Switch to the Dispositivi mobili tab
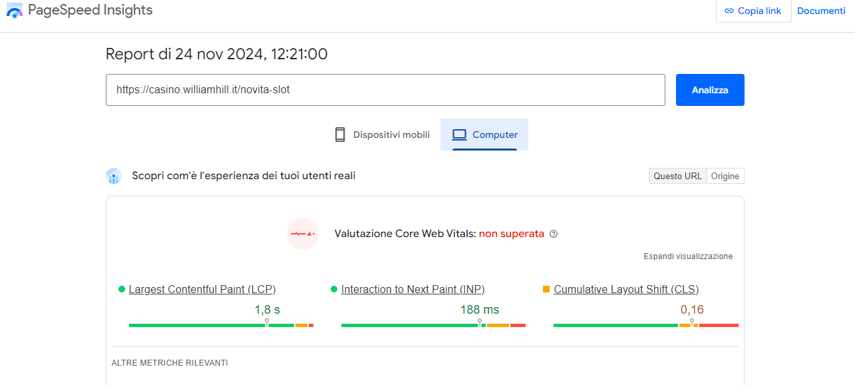This screenshot has width=855, height=385. pyautogui.click(x=381, y=135)
